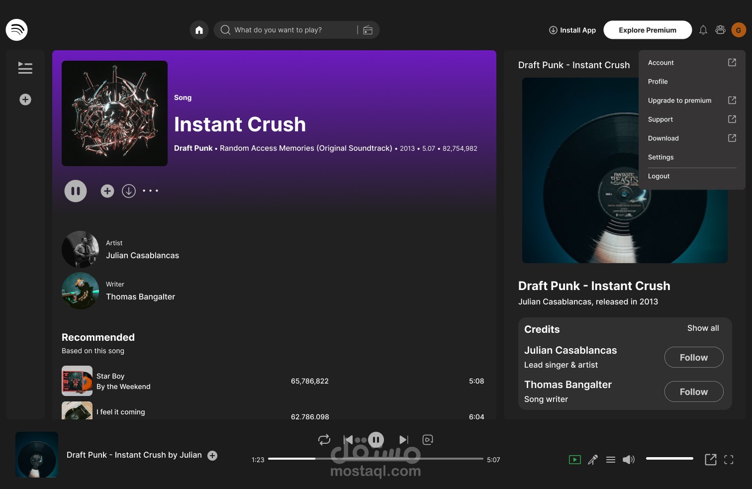Click the large vinyl record image in right panel
This screenshot has width=752, height=489.
coord(625,170)
